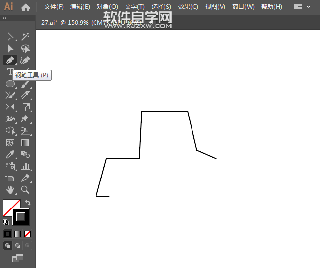Select the Hand tool
The width and height of the screenshot is (320, 268).
(10, 190)
